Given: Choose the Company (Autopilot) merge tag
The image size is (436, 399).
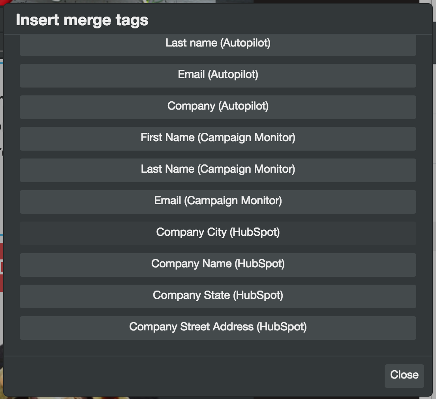Looking at the screenshot, I should click(x=218, y=107).
